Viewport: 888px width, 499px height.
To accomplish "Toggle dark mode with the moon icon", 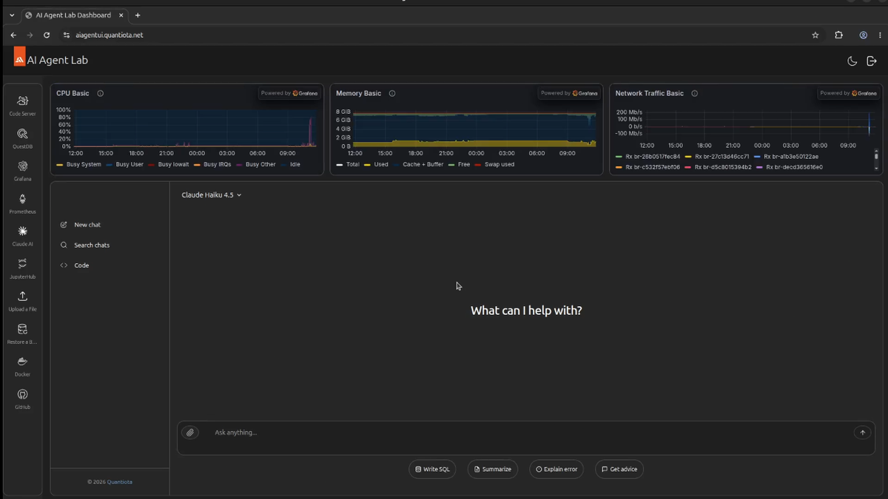I will point(852,61).
